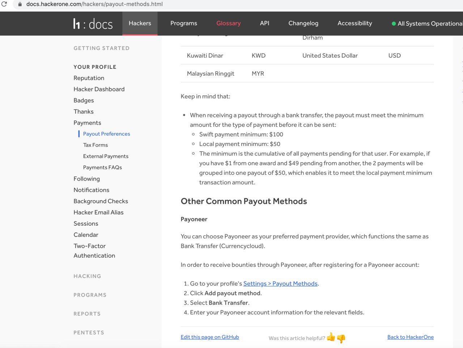Open the Hacker Email Alias sidebar page
The image size is (463, 348).
pos(99,213)
